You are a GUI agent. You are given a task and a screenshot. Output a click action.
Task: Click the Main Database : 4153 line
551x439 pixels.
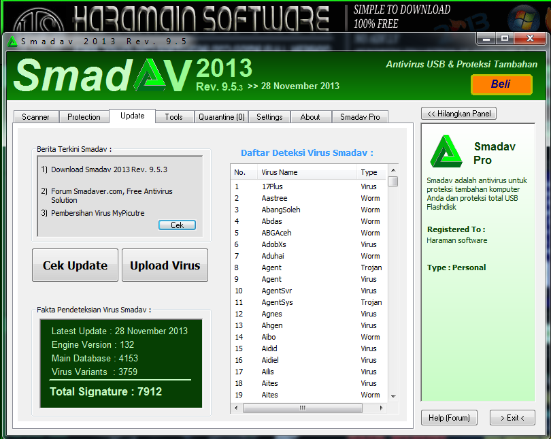click(x=95, y=359)
